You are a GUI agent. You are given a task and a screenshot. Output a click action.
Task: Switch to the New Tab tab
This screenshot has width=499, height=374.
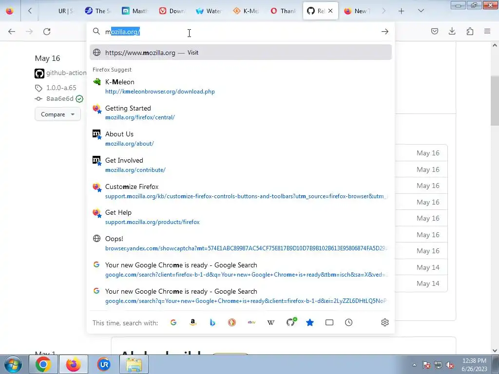click(x=357, y=11)
